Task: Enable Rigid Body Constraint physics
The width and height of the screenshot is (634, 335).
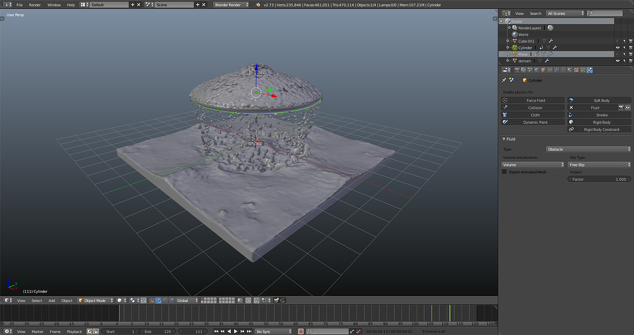Action: pyautogui.click(x=599, y=130)
